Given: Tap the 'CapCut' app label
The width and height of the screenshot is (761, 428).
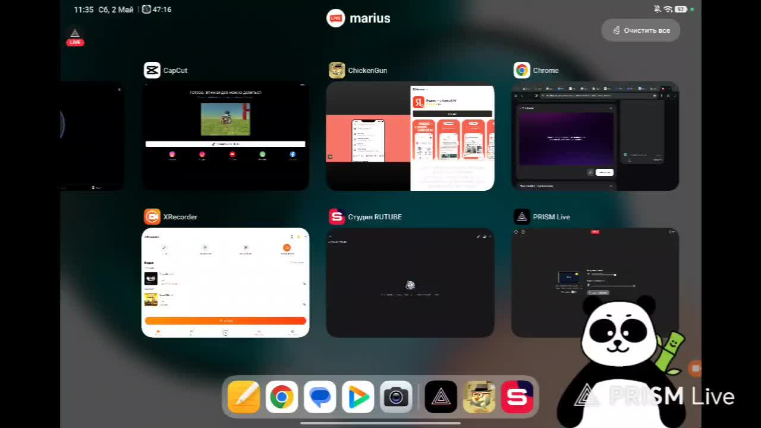Looking at the screenshot, I should (x=175, y=70).
